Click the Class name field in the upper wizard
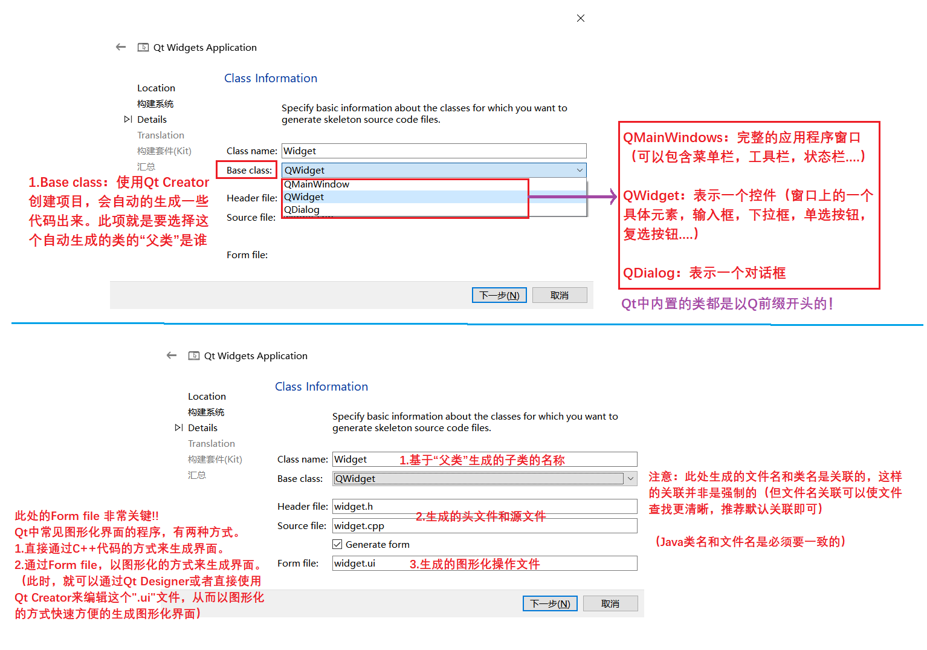This screenshot has height=650, width=927. (x=434, y=151)
